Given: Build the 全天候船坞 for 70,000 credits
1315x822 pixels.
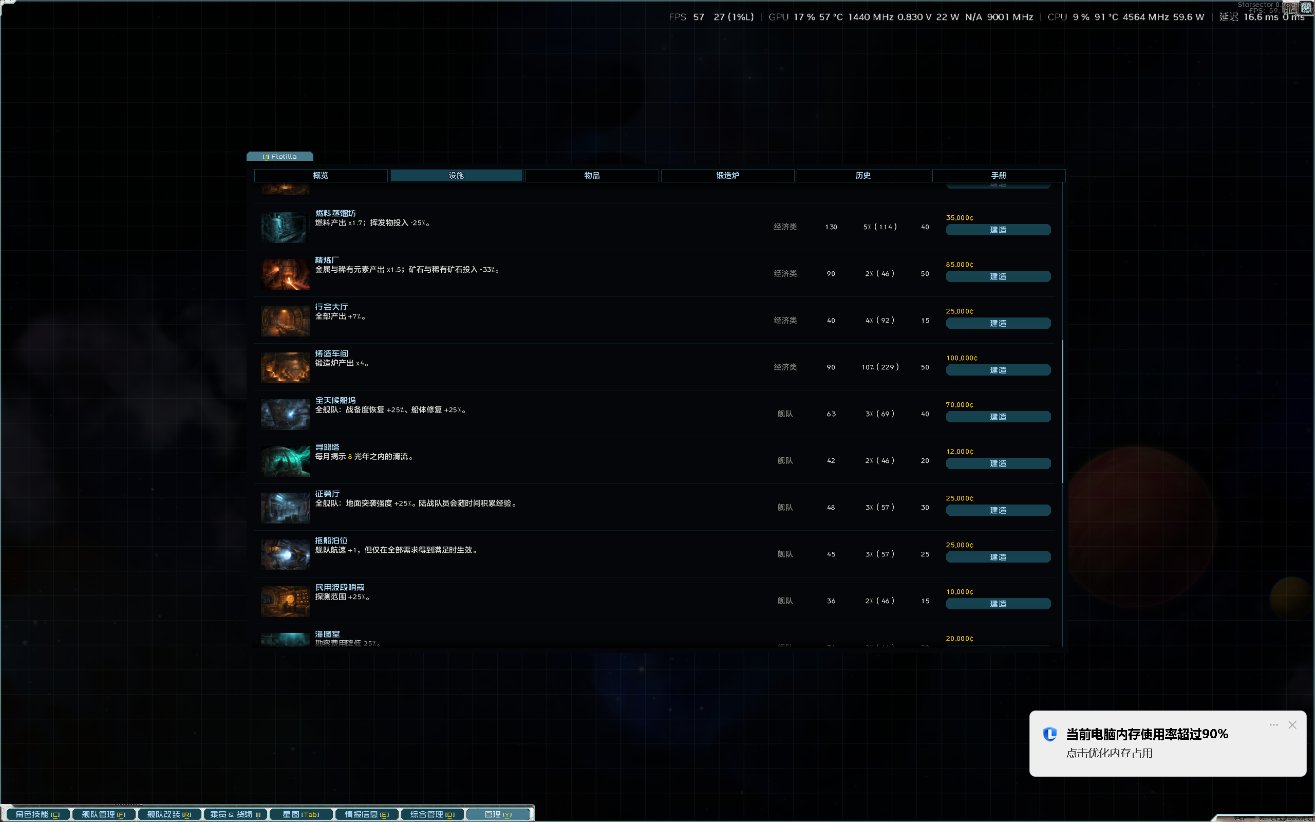Looking at the screenshot, I should point(998,417).
